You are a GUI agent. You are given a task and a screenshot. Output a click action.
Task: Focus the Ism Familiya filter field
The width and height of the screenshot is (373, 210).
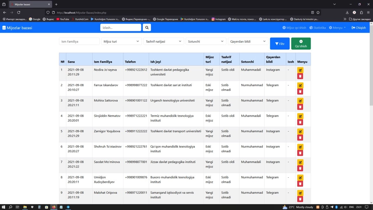tap(79, 41)
